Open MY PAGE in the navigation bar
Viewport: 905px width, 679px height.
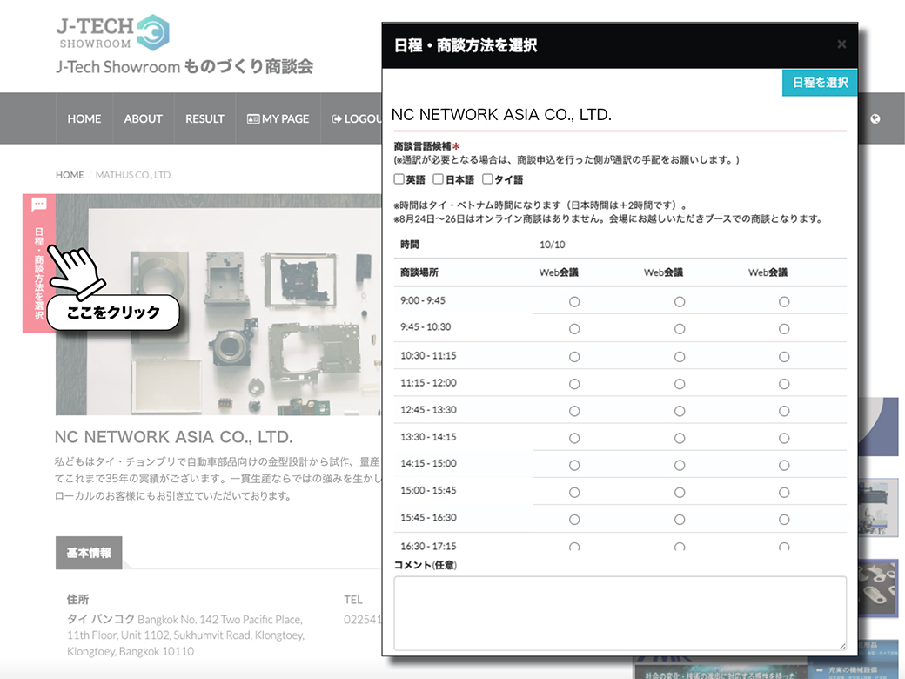coord(278,118)
